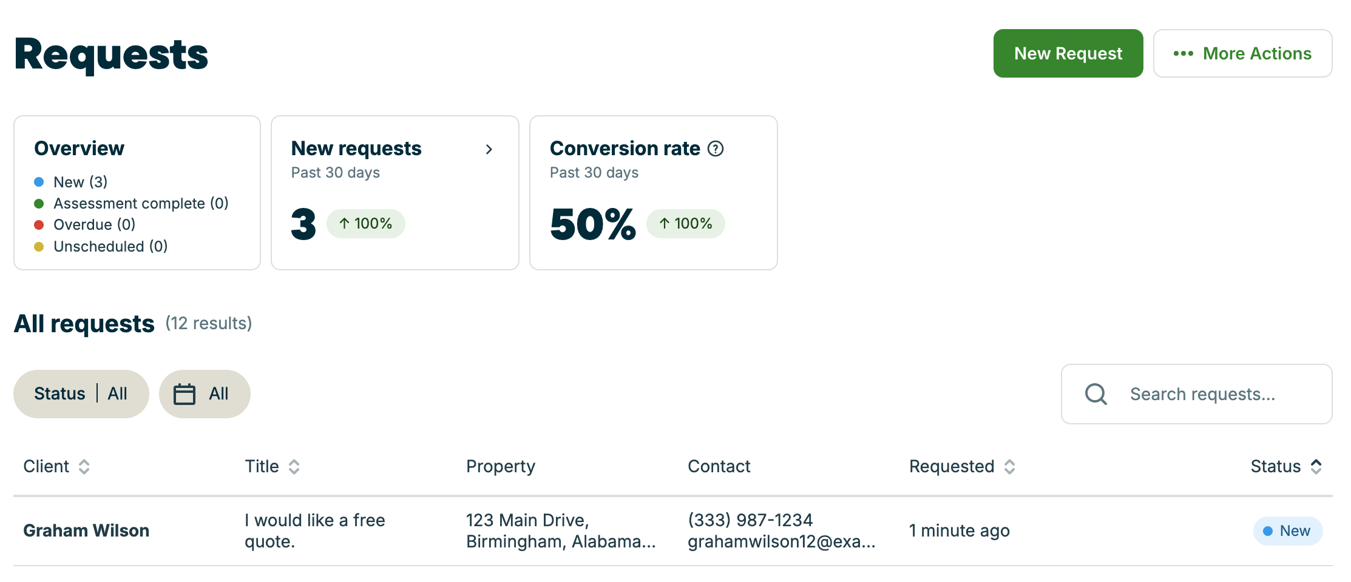Select Assessment complete (0) in Overview
This screenshot has height=582, width=1351.
tap(131, 204)
